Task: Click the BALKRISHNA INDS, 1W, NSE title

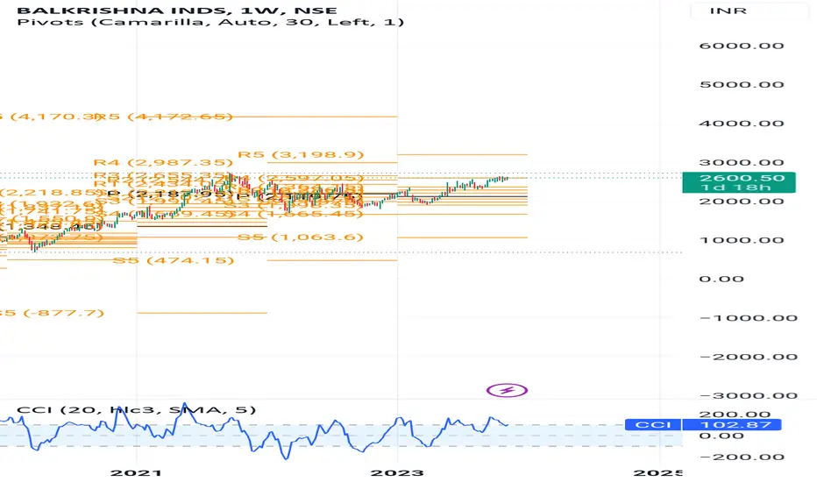Action: tap(177, 11)
